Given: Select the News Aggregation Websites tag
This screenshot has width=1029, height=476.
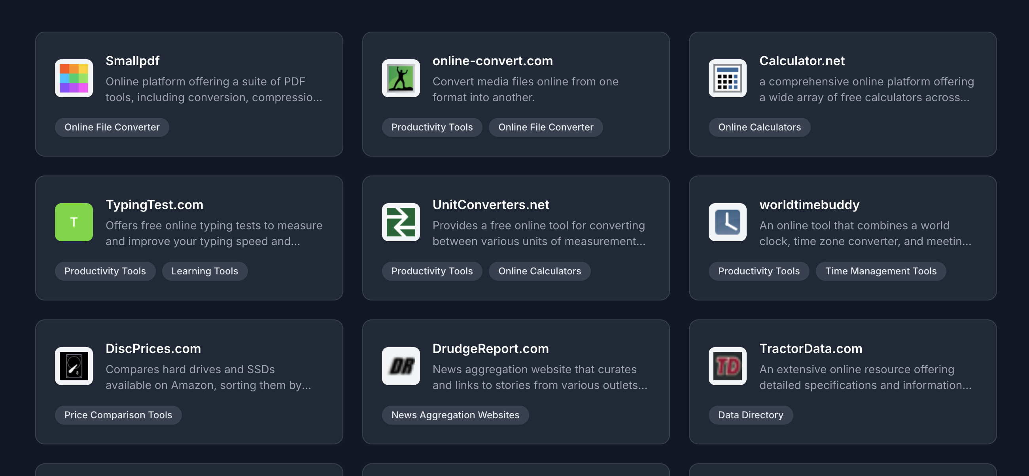Looking at the screenshot, I should point(455,414).
